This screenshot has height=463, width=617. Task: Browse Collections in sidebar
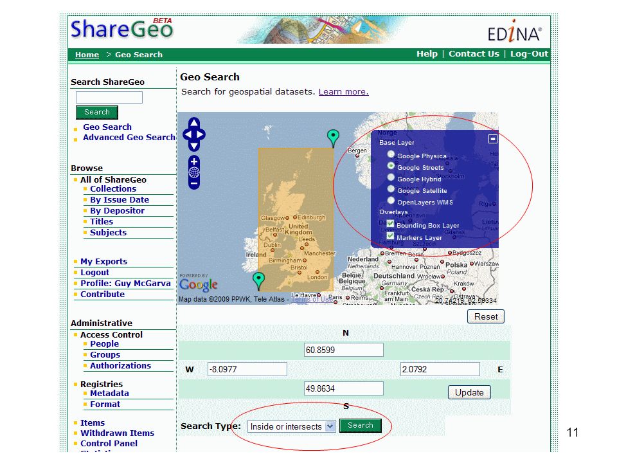pos(113,189)
